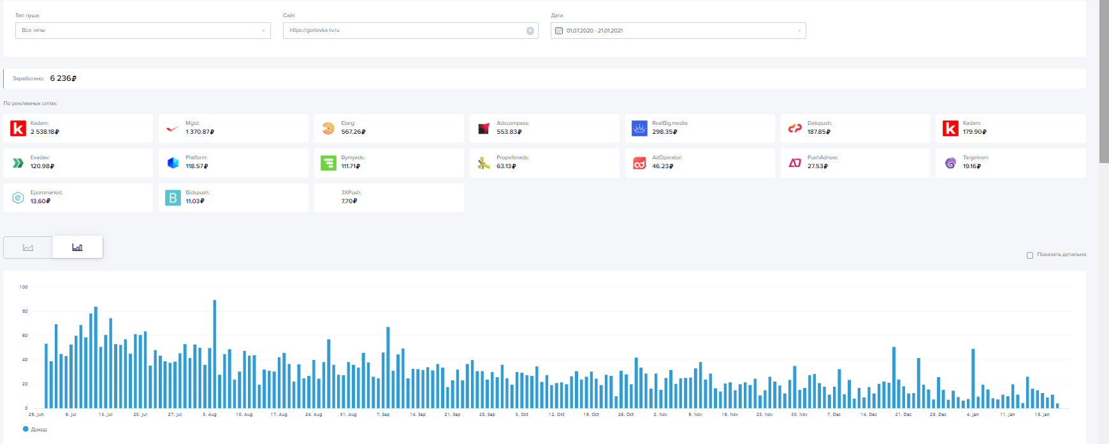Click the AdOperator red icon

[639, 163]
